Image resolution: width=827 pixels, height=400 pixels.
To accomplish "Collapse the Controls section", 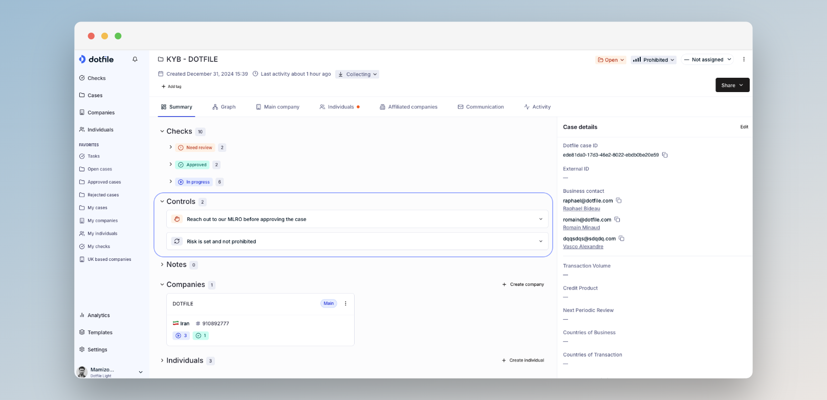I will click(x=162, y=202).
